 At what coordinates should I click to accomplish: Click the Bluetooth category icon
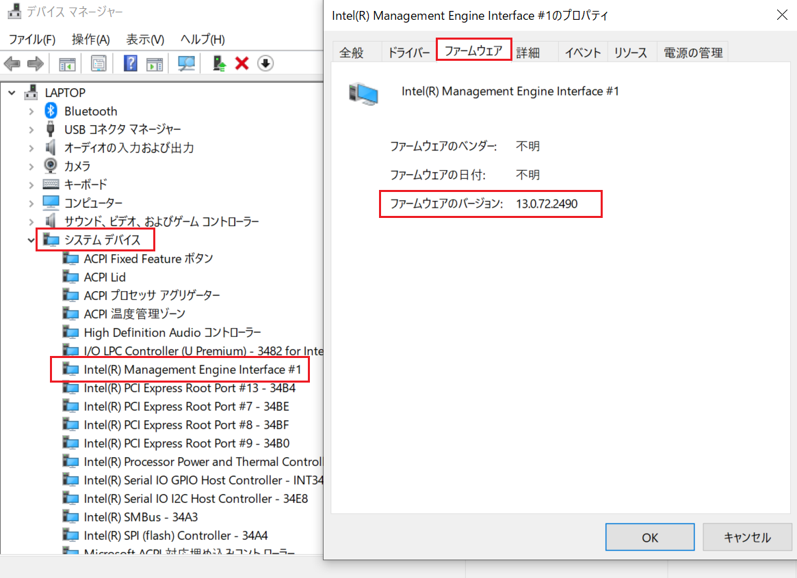pos(51,111)
